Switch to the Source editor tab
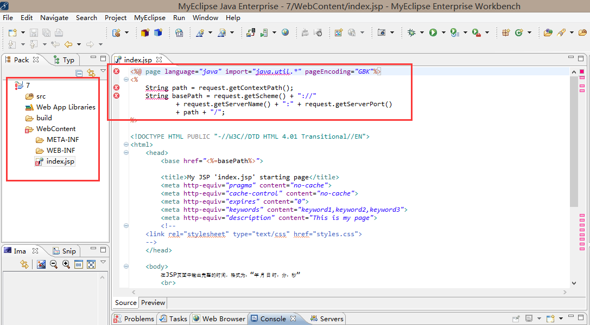This screenshot has width=590, height=325. [126, 302]
